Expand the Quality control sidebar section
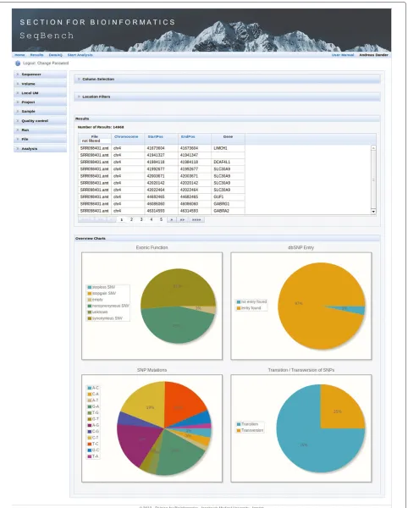The image size is (408, 508). pyautogui.click(x=40, y=121)
